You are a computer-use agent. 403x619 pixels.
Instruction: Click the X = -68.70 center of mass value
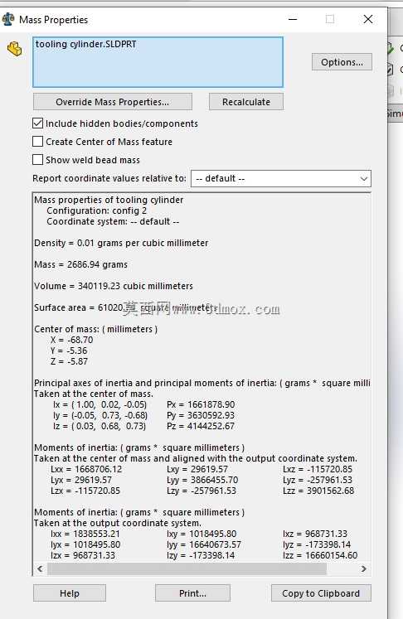point(71,340)
